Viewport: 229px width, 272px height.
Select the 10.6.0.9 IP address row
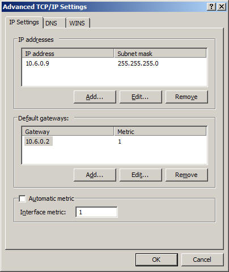click(114, 63)
